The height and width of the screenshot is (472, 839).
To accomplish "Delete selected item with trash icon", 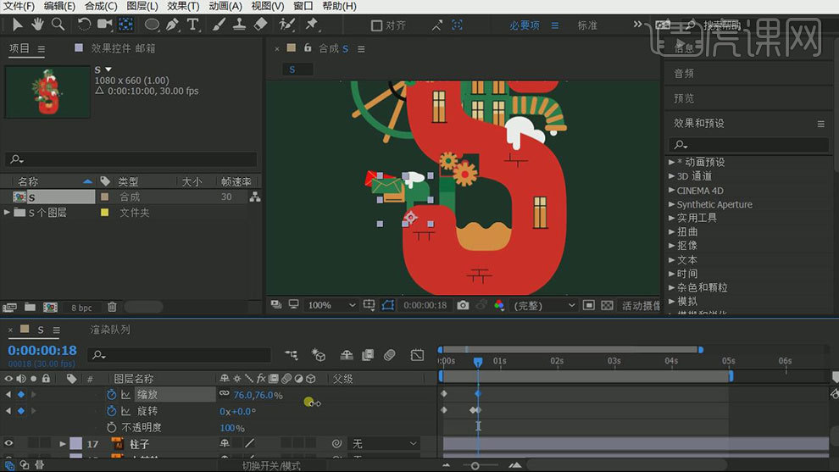I will (x=112, y=307).
